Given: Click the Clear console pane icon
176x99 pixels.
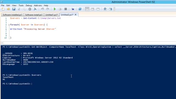Looking at the screenshot, I should [x=35, y=9].
